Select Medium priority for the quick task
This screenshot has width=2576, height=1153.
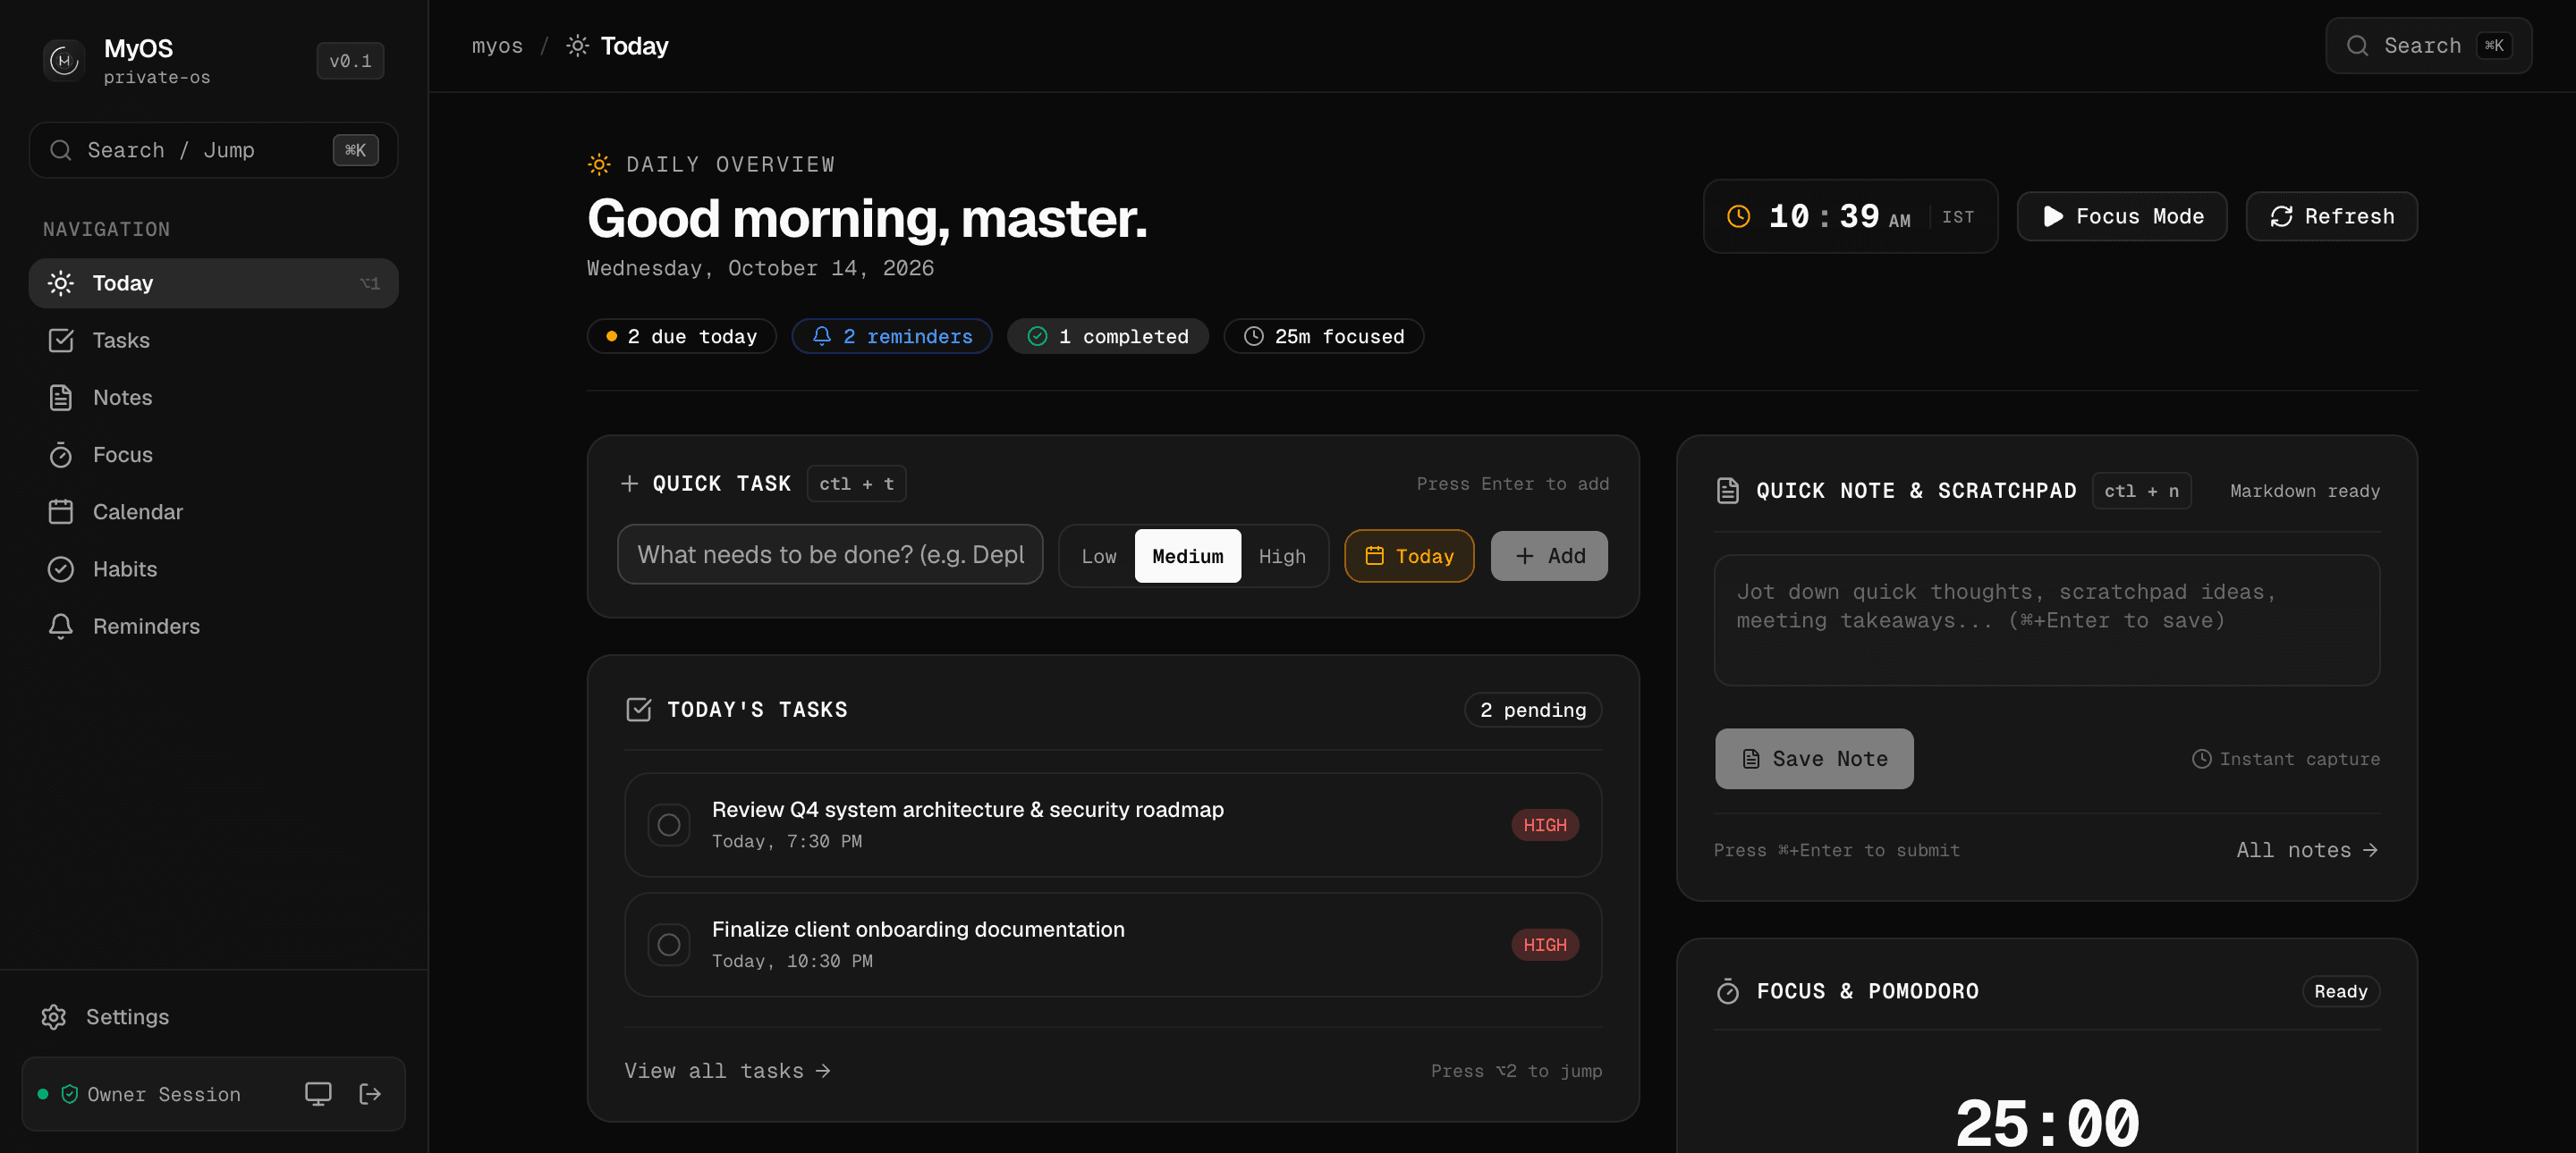pyautogui.click(x=1188, y=557)
